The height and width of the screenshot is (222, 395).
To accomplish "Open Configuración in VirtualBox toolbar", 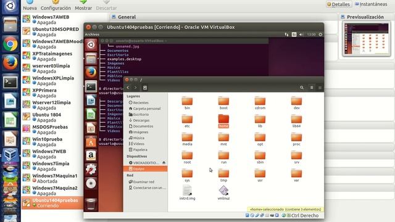I will [x=56, y=5].
